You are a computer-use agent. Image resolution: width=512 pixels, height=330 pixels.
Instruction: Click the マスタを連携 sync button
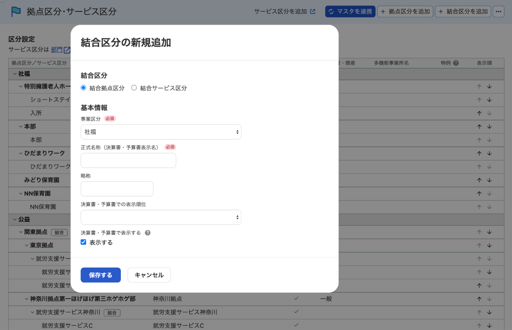tap(350, 12)
